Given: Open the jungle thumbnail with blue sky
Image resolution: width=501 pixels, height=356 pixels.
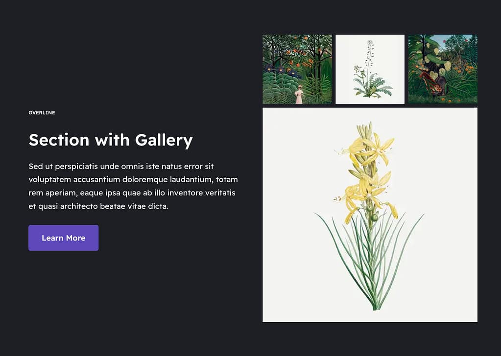Looking at the screenshot, I should [443, 69].
